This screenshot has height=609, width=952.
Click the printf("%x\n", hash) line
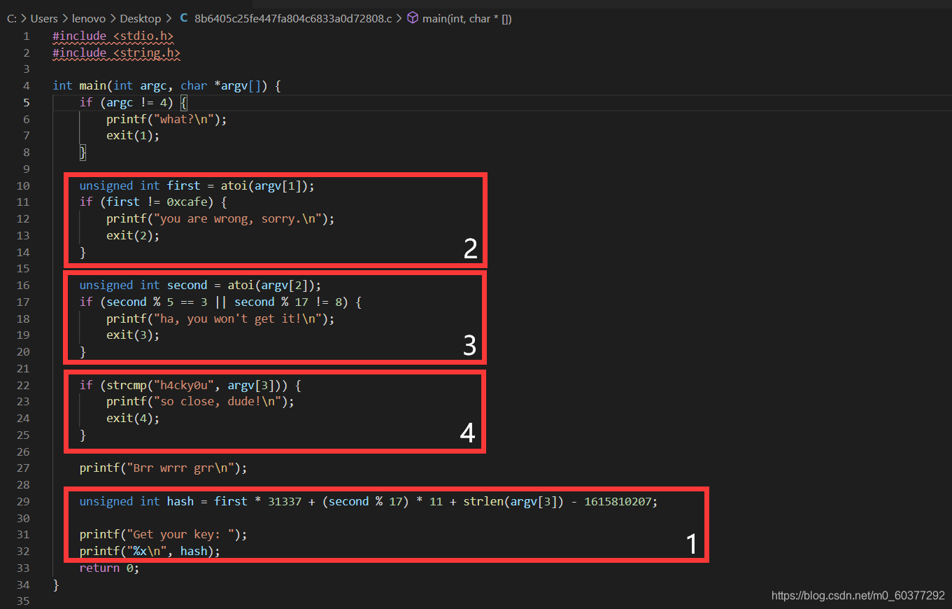click(150, 551)
